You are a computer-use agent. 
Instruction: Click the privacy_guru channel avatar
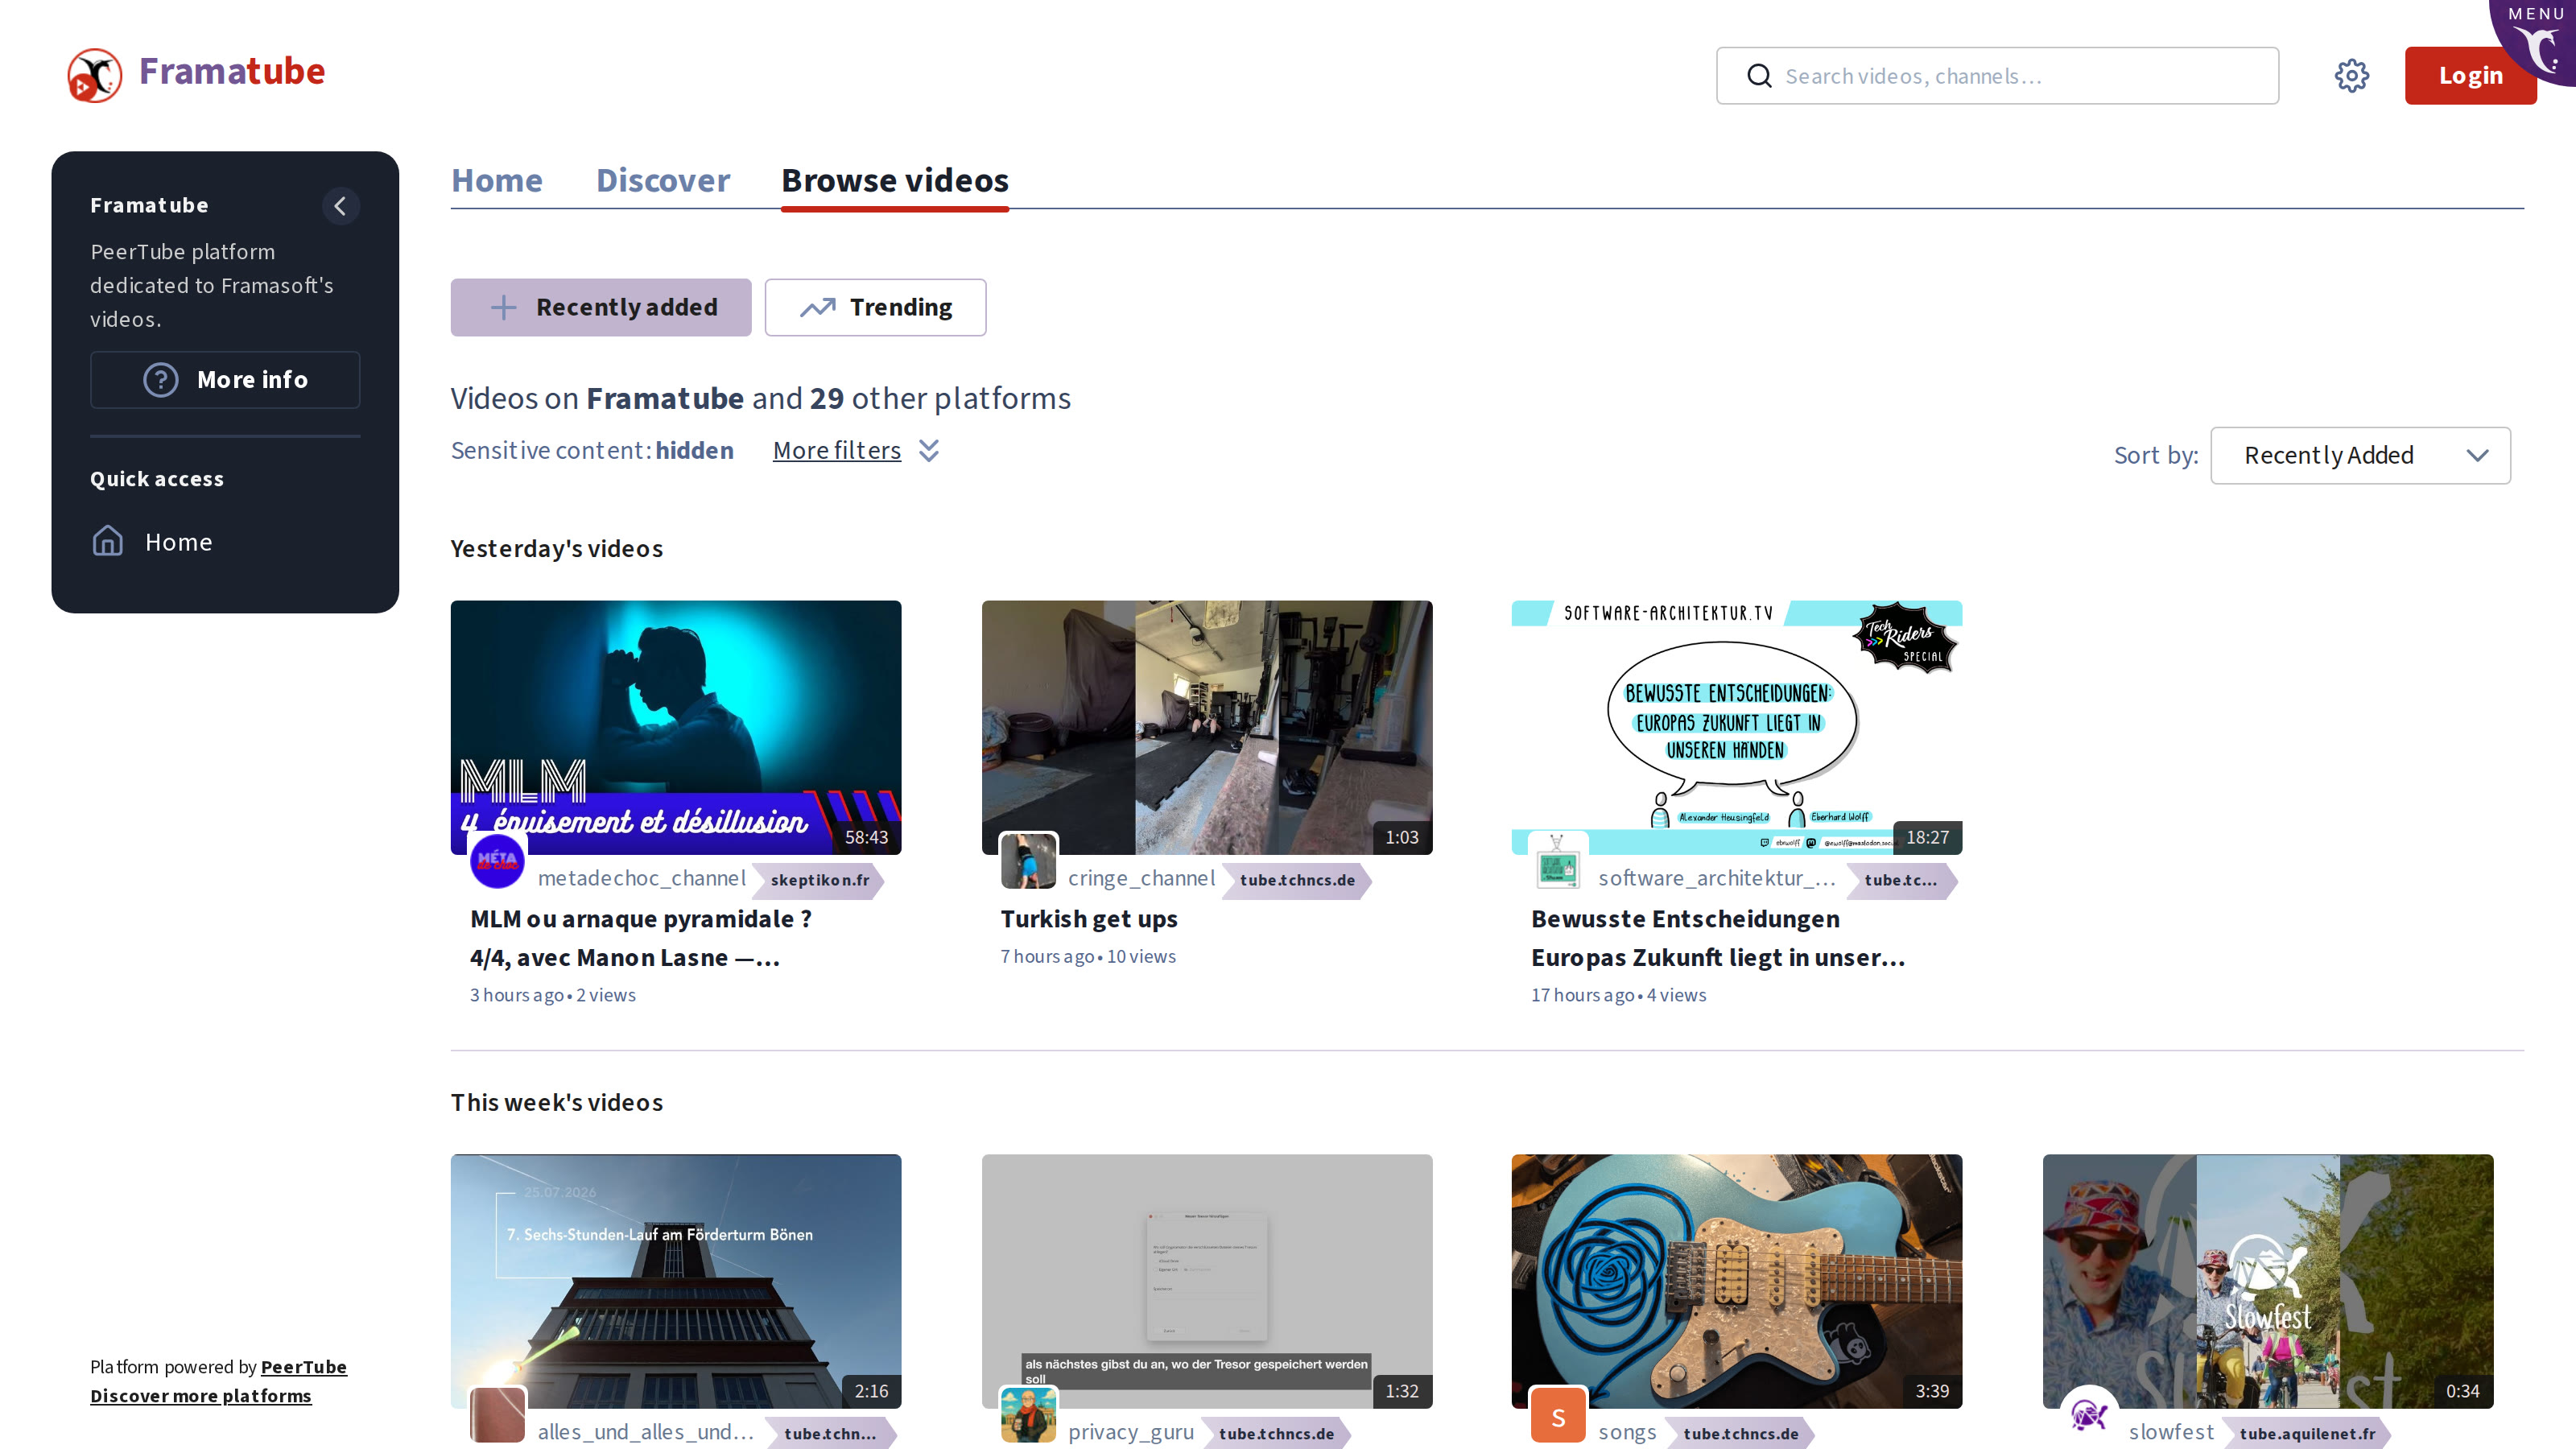tap(1028, 1414)
